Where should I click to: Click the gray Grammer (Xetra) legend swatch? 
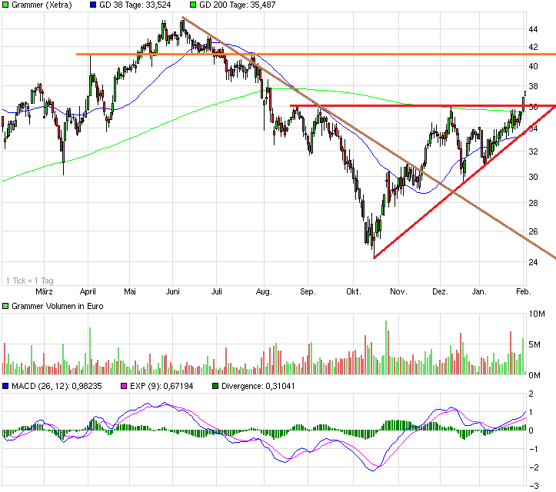(x=5, y=5)
